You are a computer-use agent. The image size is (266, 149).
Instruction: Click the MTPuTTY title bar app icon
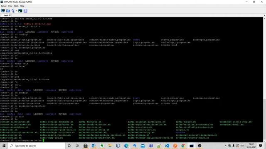pyautogui.click(x=2, y=2)
